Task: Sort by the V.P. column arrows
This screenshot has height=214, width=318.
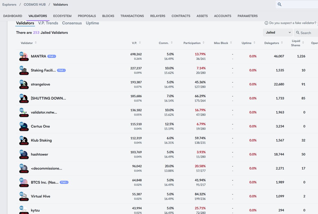Action: [x=140, y=43]
